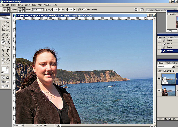Open the Flow slider arrow

point(75,10)
